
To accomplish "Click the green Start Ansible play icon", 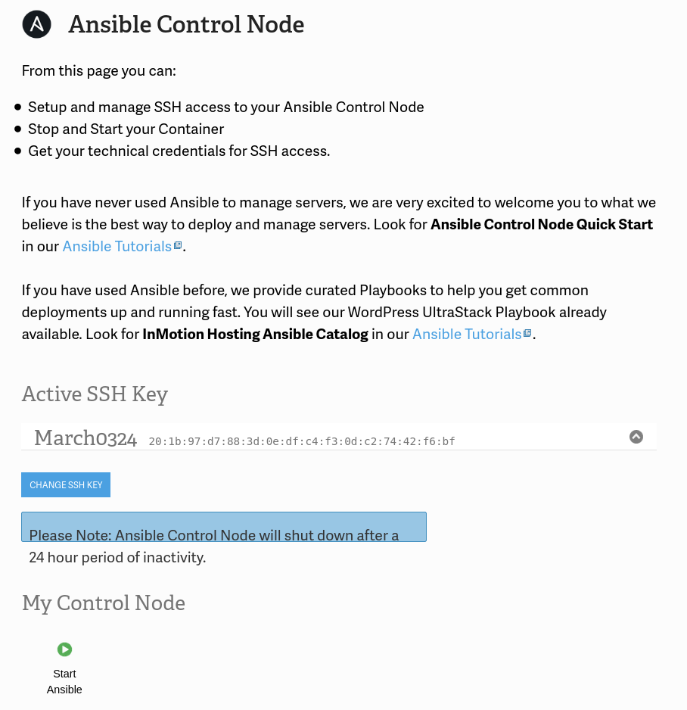I will pos(64,649).
